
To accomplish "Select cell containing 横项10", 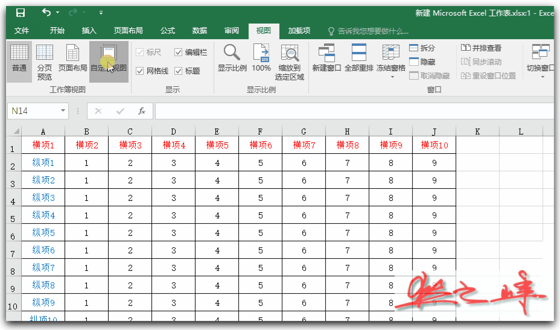I will click(x=434, y=145).
